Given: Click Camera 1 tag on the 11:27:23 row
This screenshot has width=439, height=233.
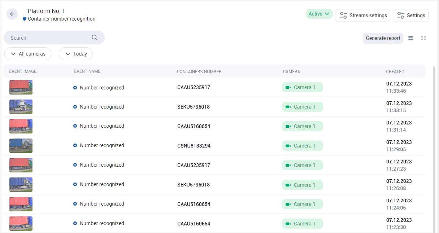Looking at the screenshot, I should [x=302, y=165].
